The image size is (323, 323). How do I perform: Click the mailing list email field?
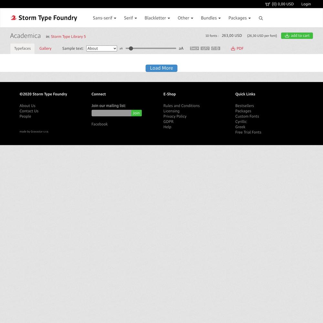coord(111,113)
